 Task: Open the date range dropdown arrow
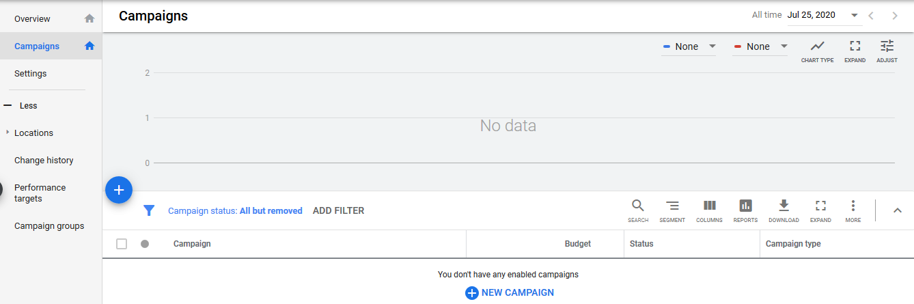854,15
